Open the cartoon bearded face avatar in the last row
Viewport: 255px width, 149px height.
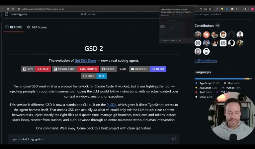click(x=206, y=51)
